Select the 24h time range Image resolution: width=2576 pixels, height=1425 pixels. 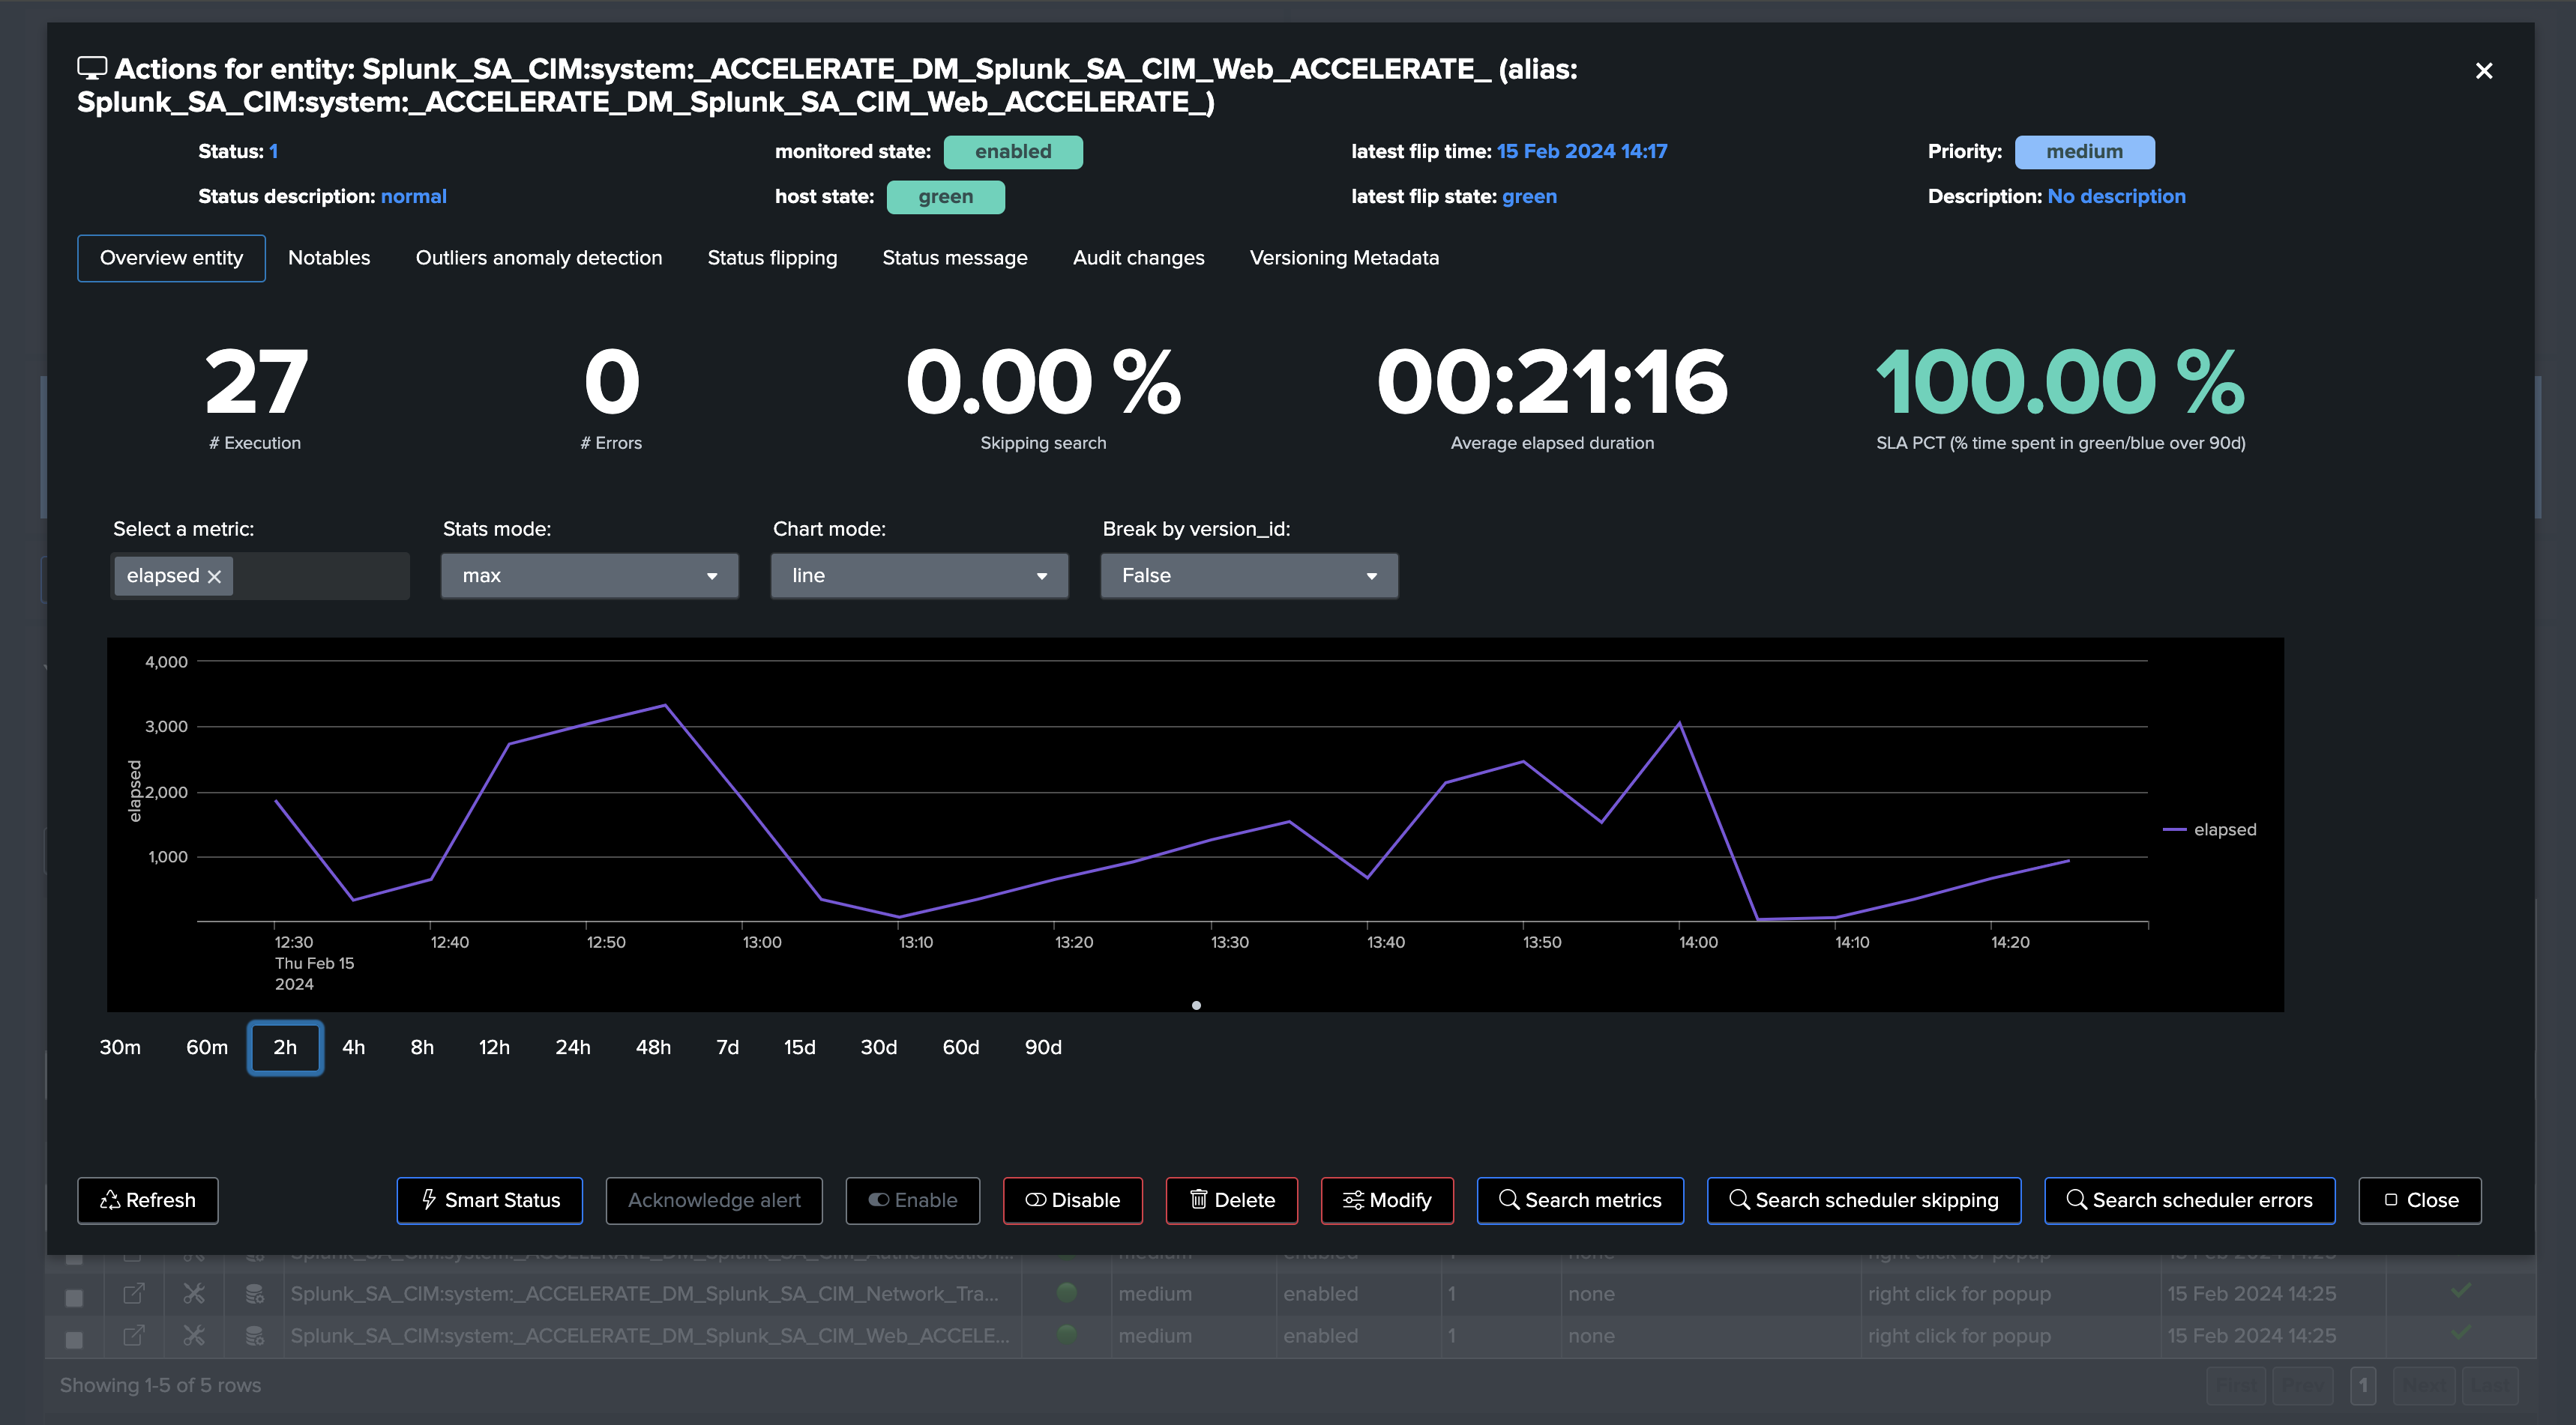click(x=573, y=1047)
